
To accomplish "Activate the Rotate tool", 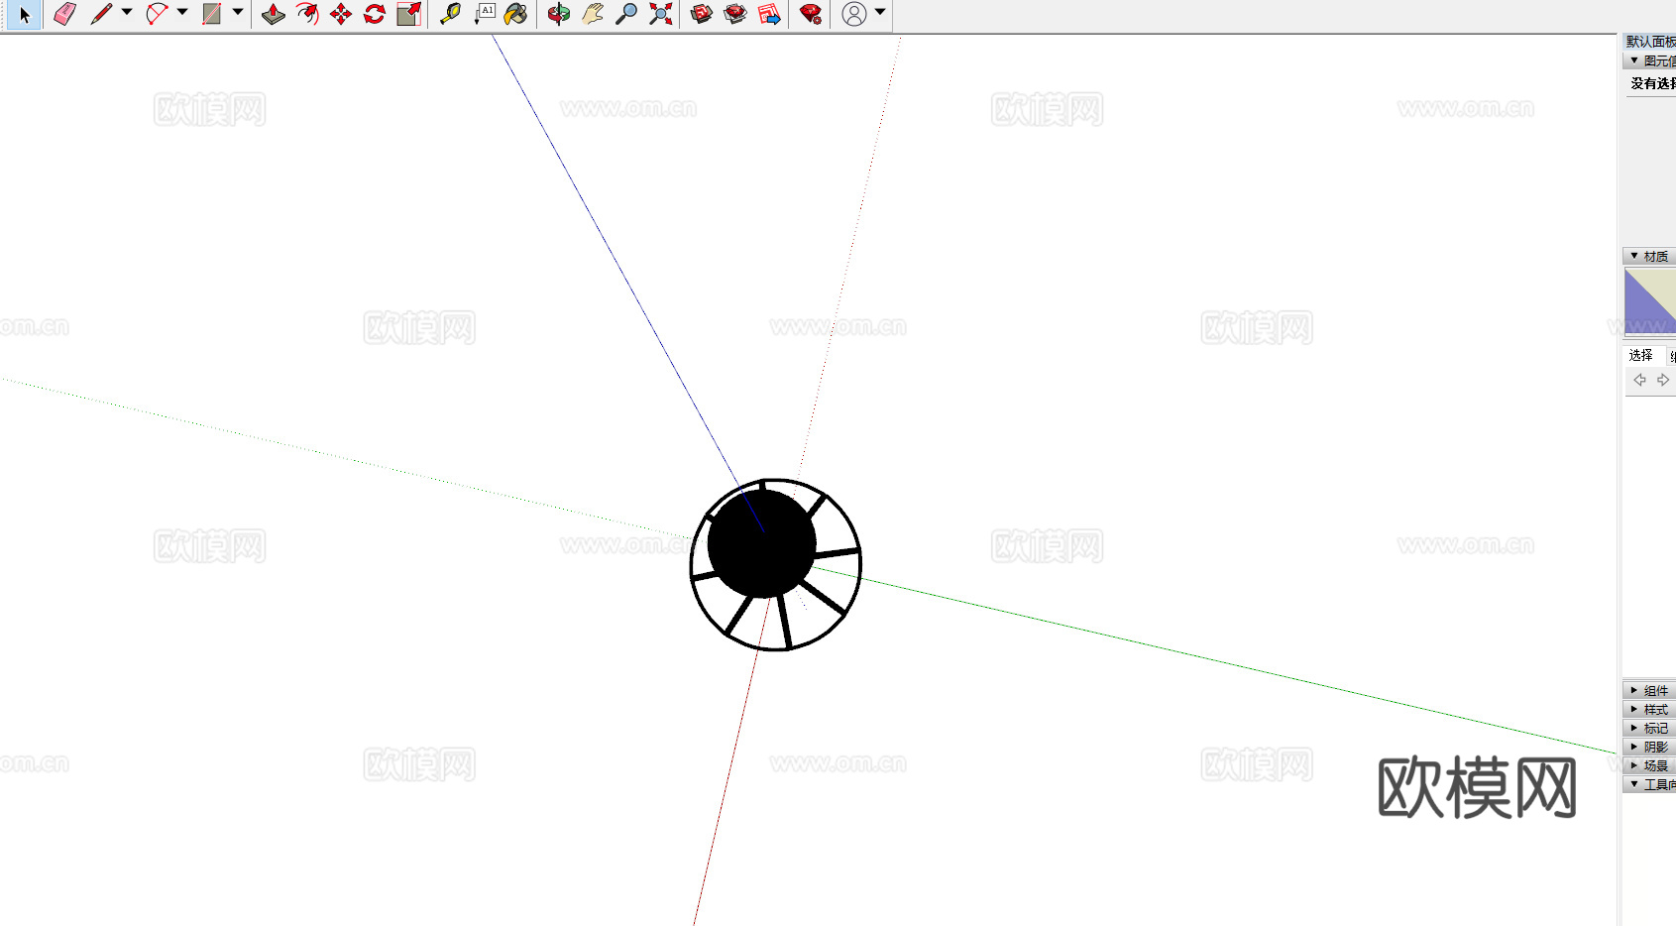I will coord(375,14).
